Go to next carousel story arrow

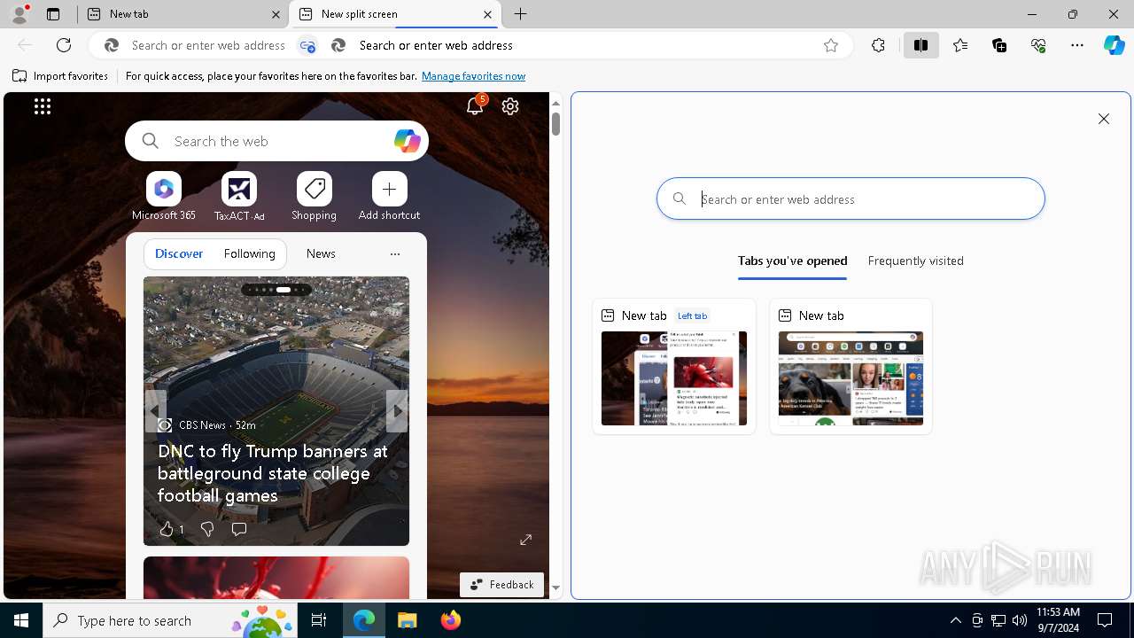tap(397, 411)
